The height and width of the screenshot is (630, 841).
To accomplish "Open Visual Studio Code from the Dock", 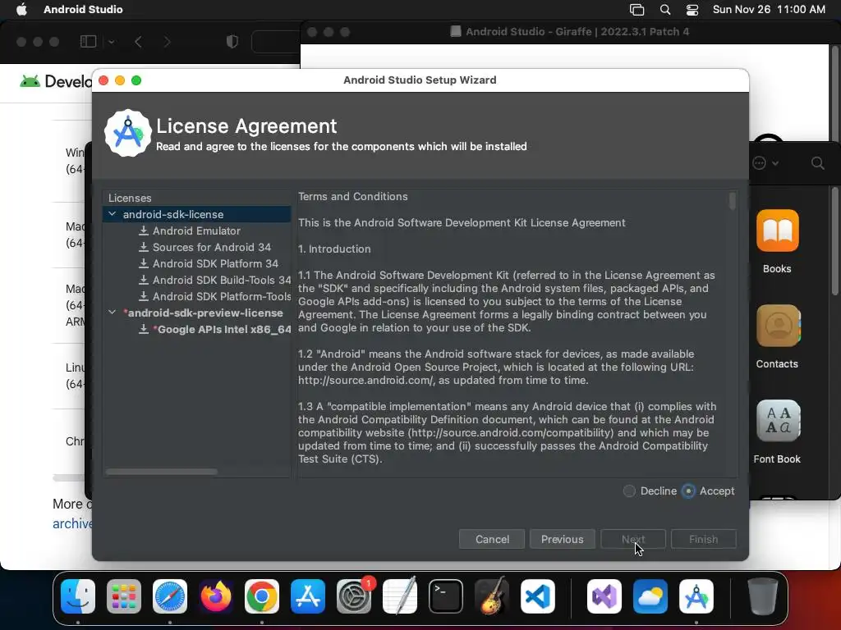I will [x=537, y=596].
